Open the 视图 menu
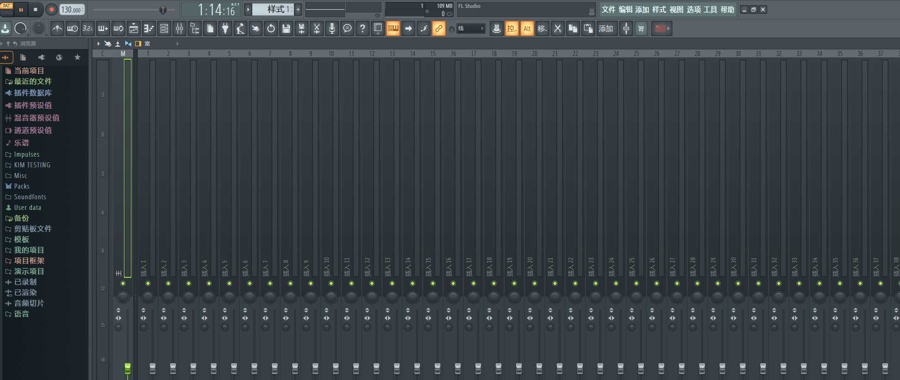This screenshot has width=900, height=380. point(676,9)
